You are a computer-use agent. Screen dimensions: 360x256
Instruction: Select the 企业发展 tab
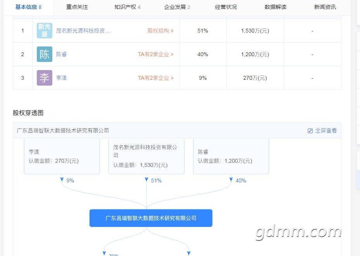177,7
